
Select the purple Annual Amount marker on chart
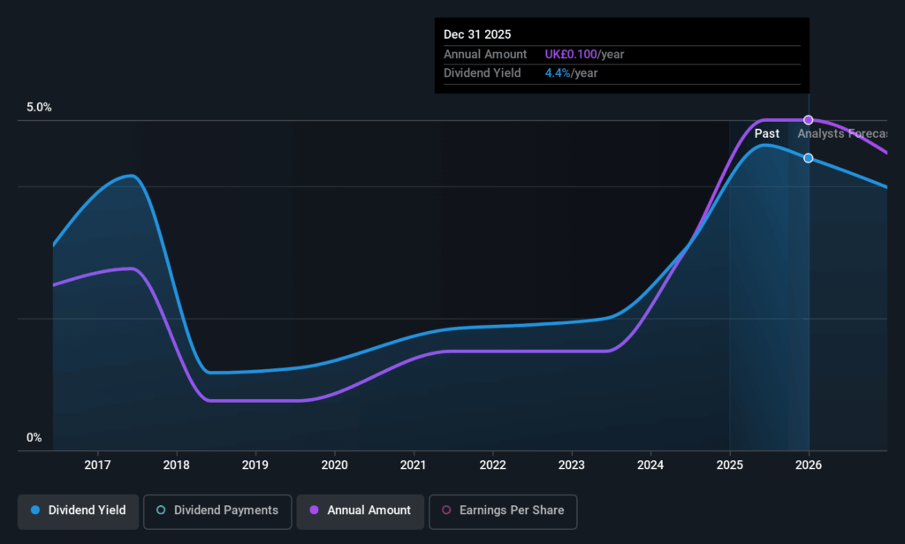808,119
